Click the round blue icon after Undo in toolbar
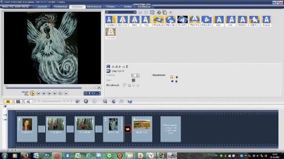 (86, 101)
